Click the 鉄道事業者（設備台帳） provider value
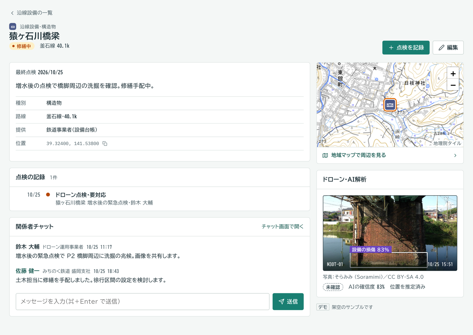The image size is (473, 335). pos(72,130)
